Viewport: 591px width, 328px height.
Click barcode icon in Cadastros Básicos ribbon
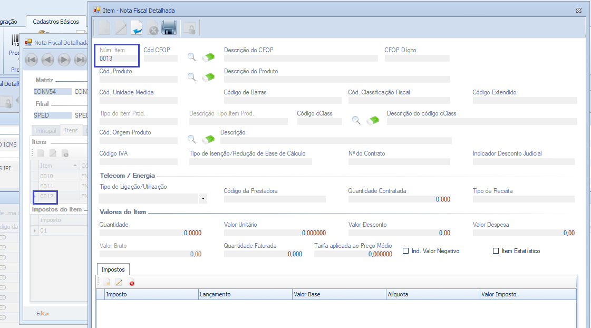[x=15, y=40]
